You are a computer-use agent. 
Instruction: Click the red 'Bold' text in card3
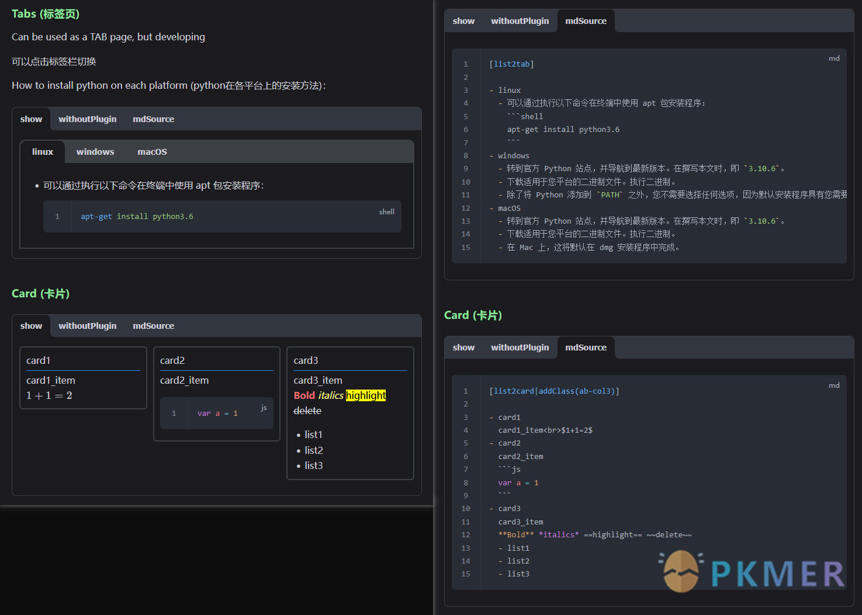pos(304,395)
